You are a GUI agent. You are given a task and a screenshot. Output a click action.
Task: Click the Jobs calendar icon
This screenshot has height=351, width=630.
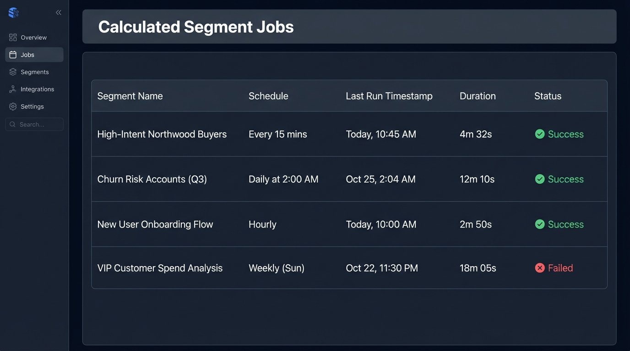pyautogui.click(x=13, y=55)
